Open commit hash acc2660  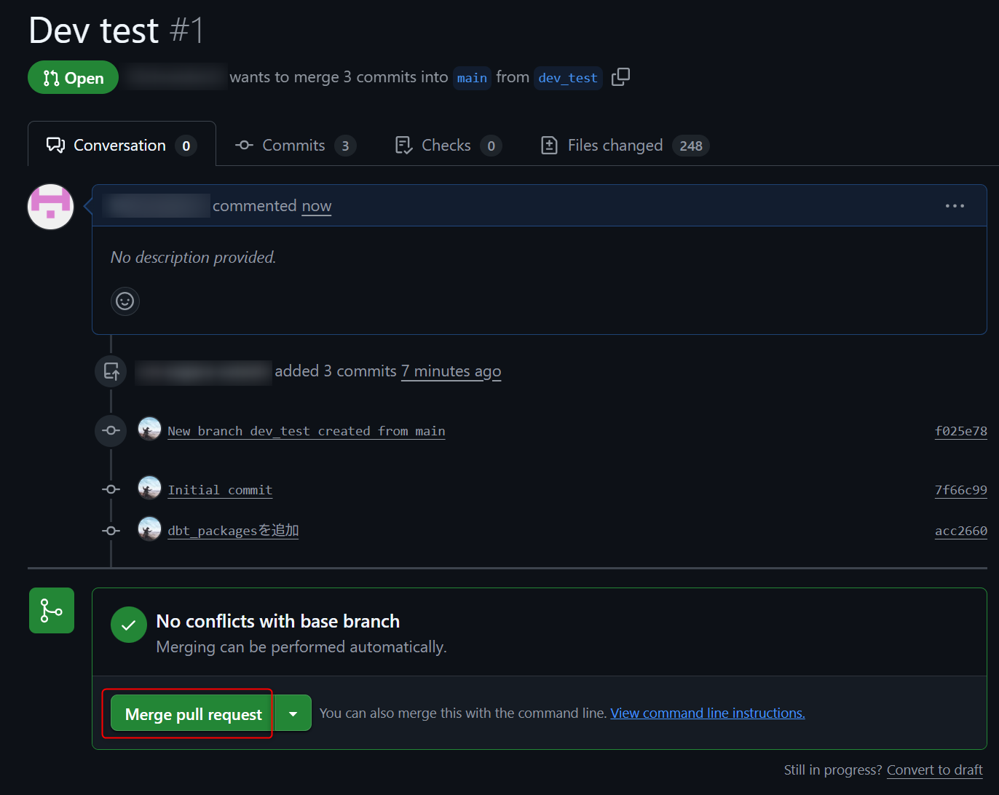tap(960, 531)
